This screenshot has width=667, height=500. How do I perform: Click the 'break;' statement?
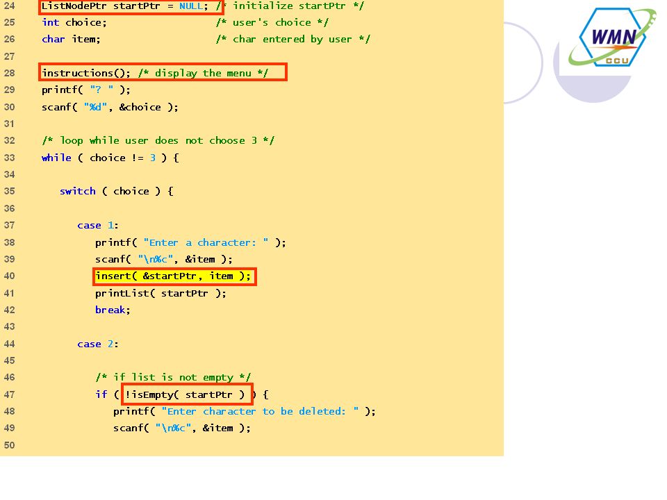[113, 310]
